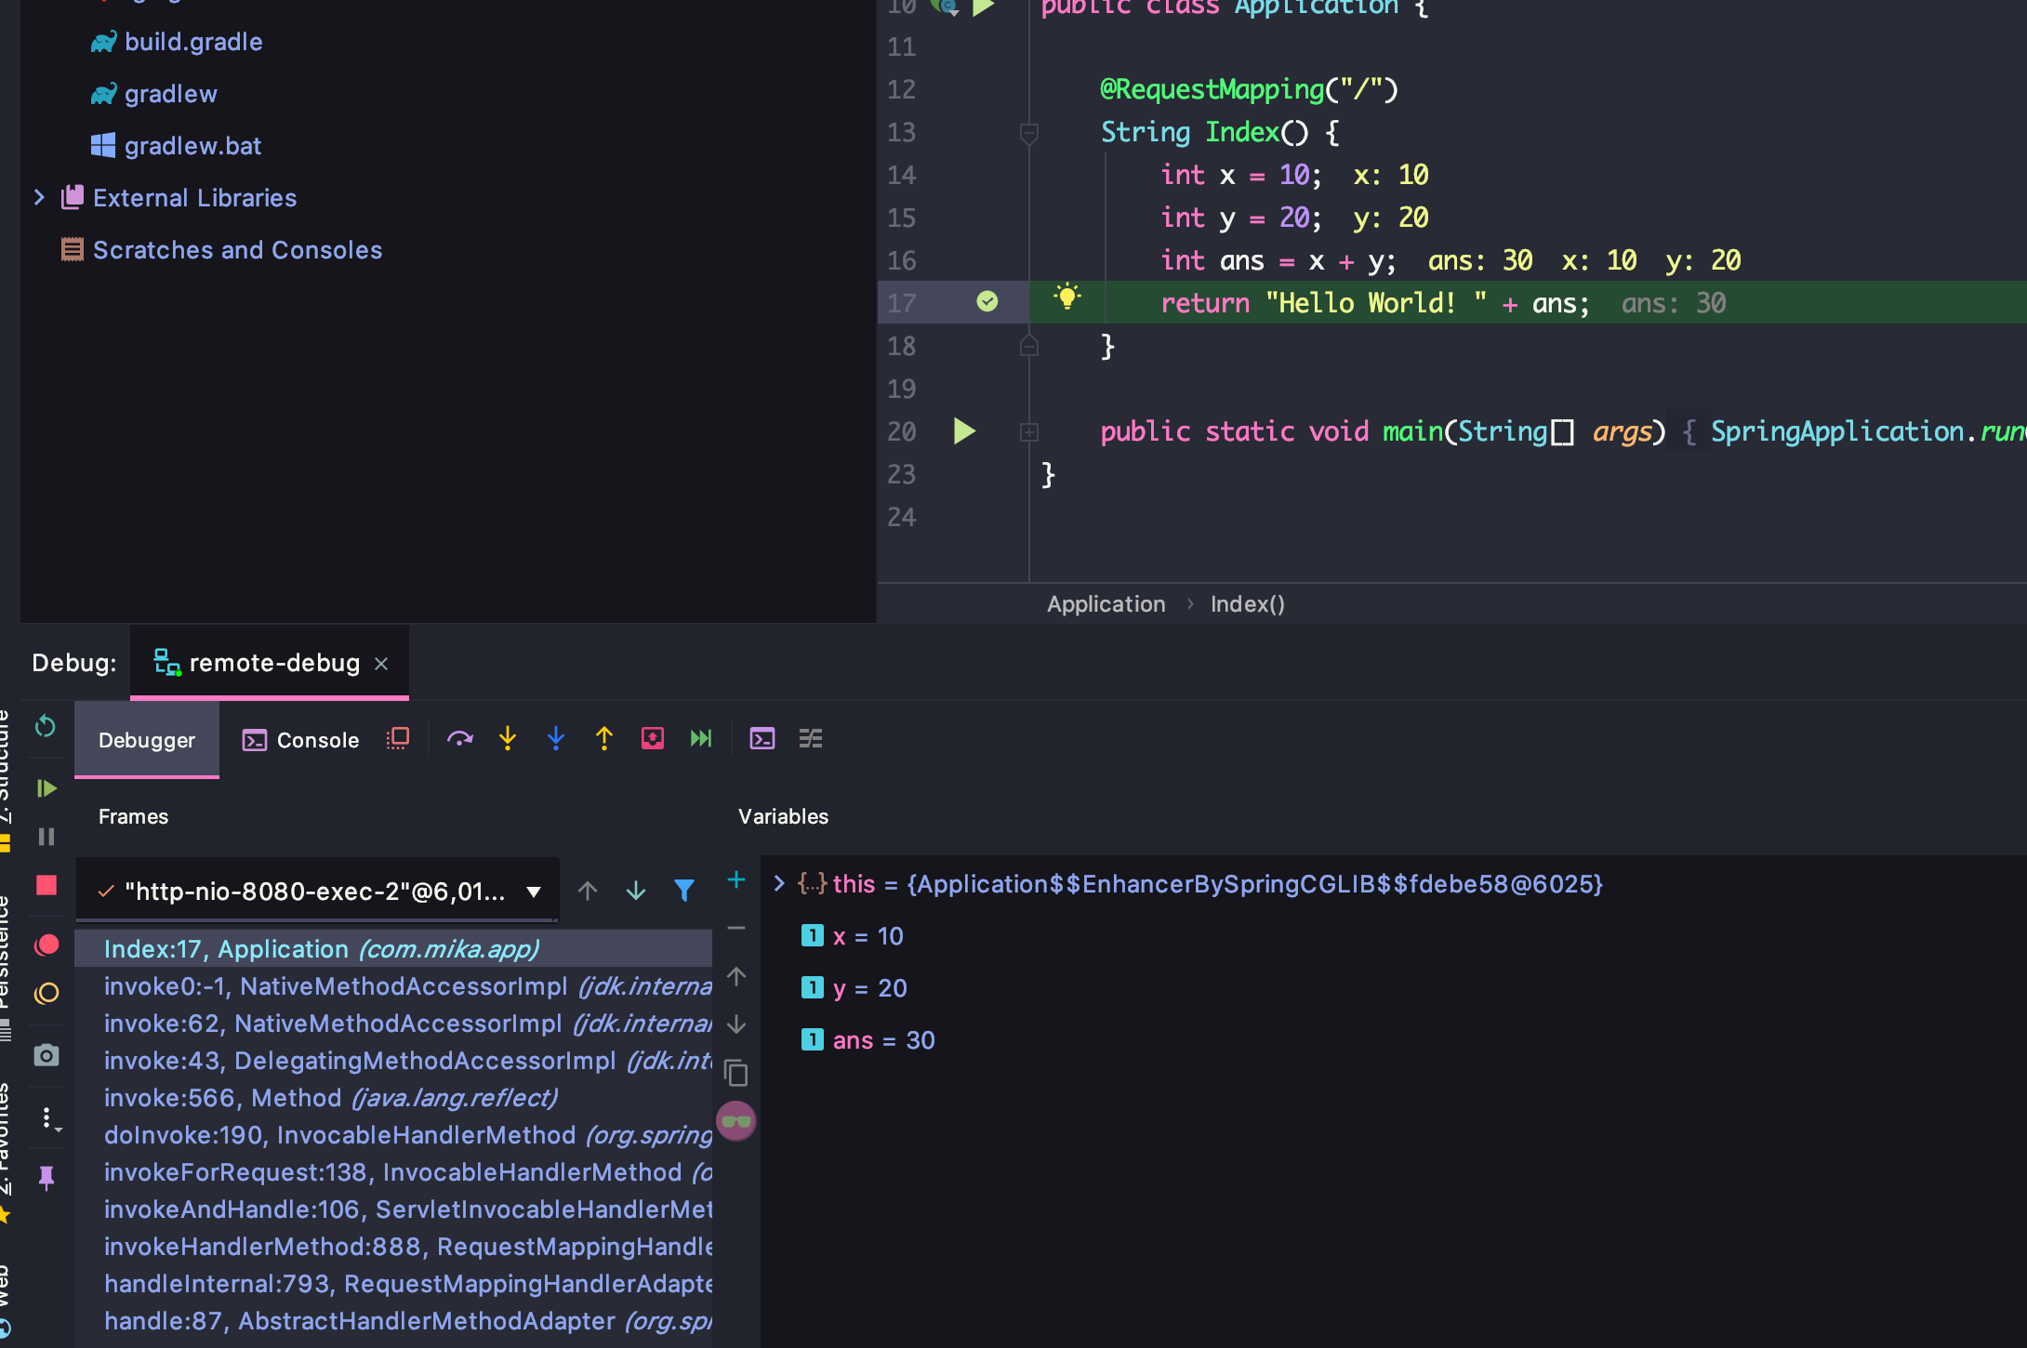This screenshot has width=2027, height=1348.
Task: Step into the next method call
Action: (507, 739)
